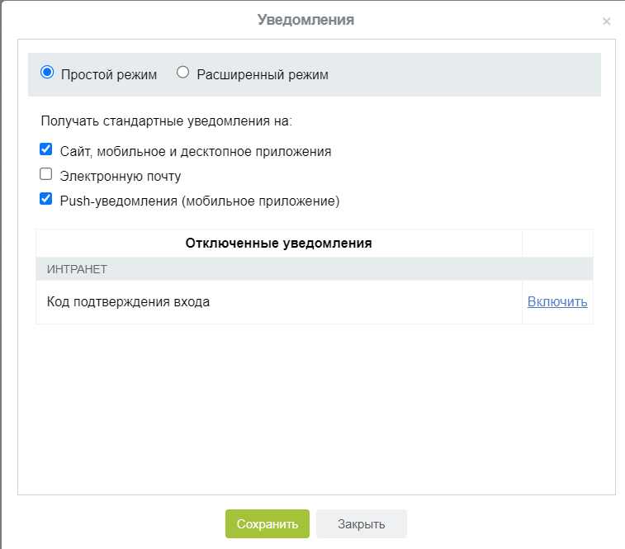Click the Push-уведомления (мобильное приложение) label text
Screen dimensions: 625x549
tap(200, 201)
